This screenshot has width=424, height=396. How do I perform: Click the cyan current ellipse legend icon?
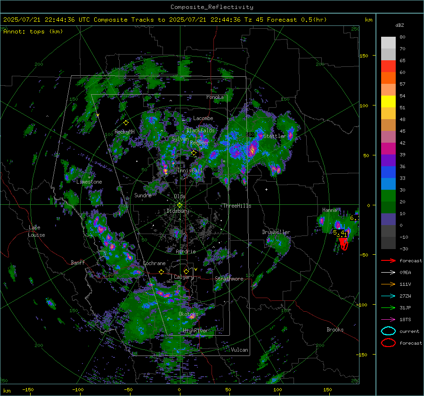(388, 331)
